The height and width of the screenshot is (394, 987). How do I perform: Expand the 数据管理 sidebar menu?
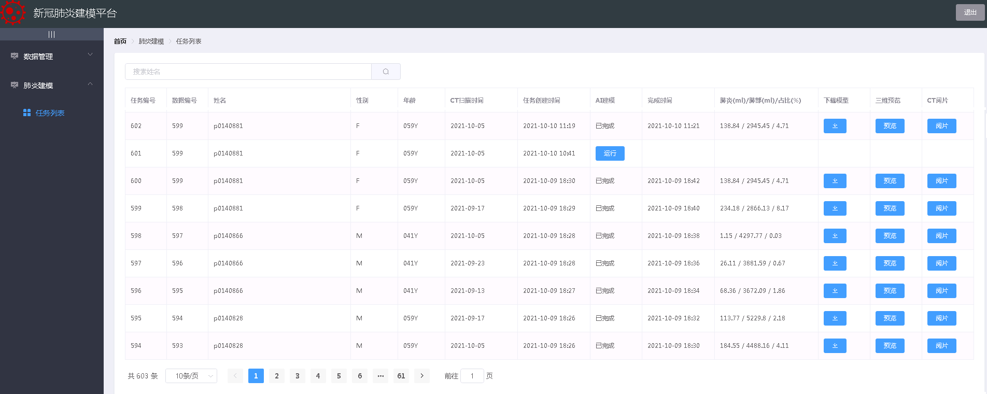click(52, 56)
